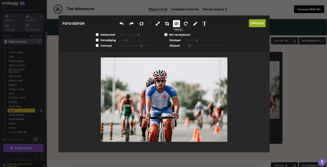Click the green OPSLAAN button
The height and width of the screenshot is (167, 327).
257,23
